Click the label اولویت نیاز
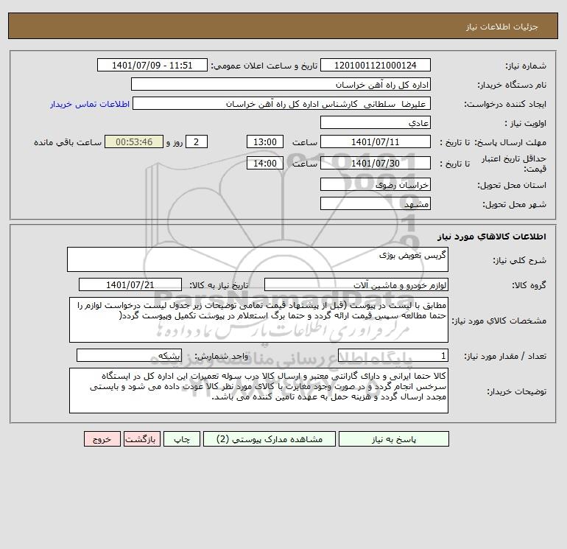The image size is (567, 549). [525, 123]
